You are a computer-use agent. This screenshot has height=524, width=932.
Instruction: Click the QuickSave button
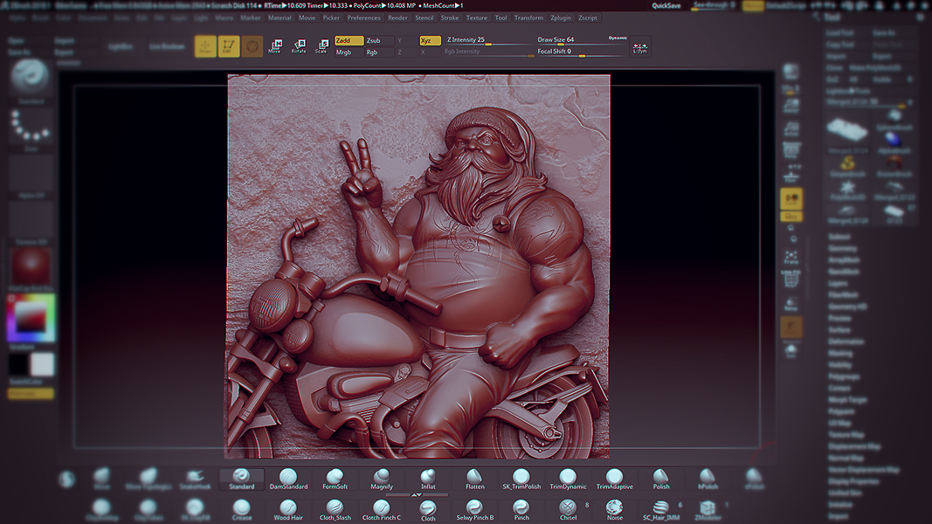coord(666,5)
